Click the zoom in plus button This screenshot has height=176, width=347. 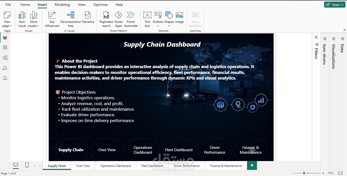(323, 173)
